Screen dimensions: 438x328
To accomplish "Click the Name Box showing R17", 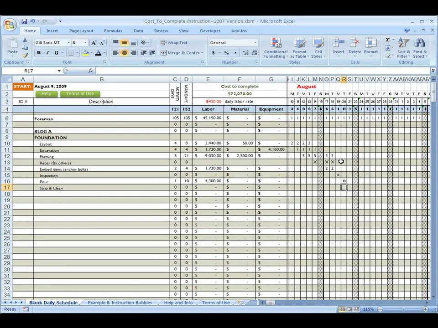I will [x=29, y=71].
